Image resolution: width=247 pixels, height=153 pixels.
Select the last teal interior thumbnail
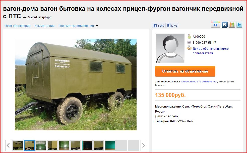(110, 145)
